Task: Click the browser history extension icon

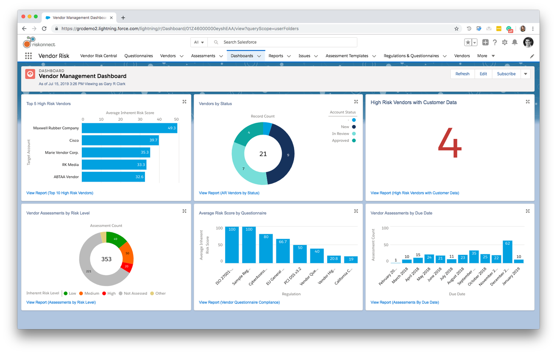Action: tap(469, 29)
